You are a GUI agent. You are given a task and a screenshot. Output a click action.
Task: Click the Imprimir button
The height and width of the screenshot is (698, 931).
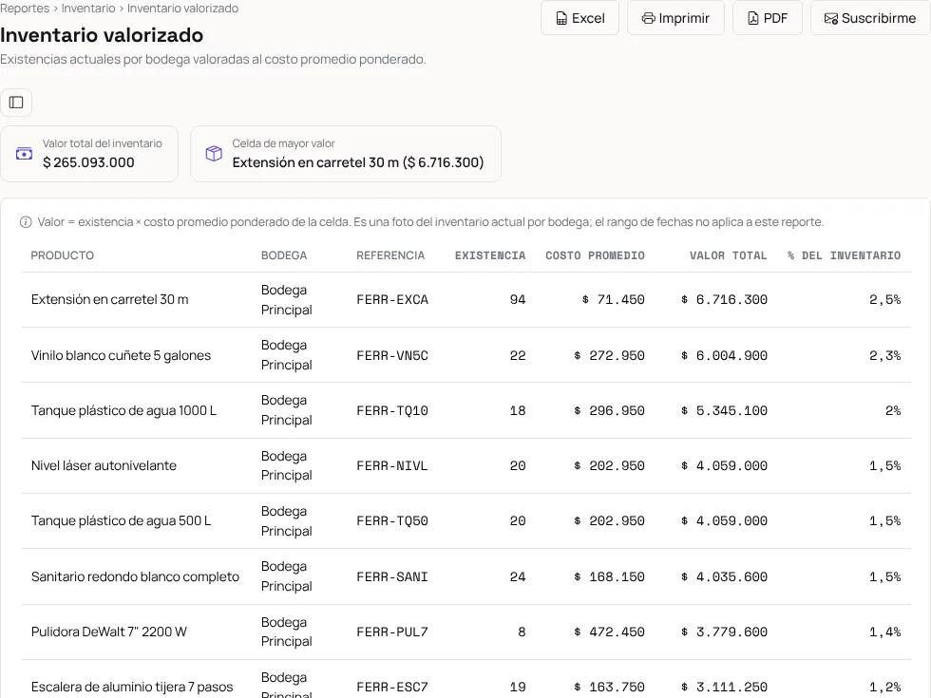click(x=675, y=18)
